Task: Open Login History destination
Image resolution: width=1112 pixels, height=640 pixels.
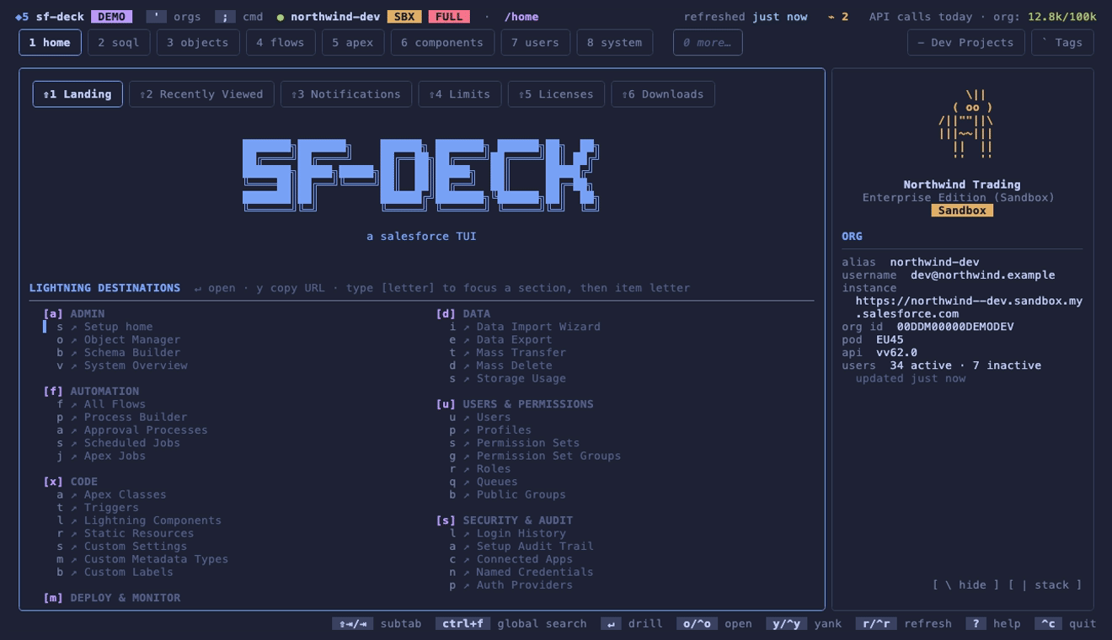Action: (x=508, y=534)
